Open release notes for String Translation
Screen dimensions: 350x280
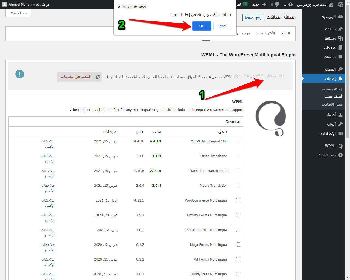48,159
